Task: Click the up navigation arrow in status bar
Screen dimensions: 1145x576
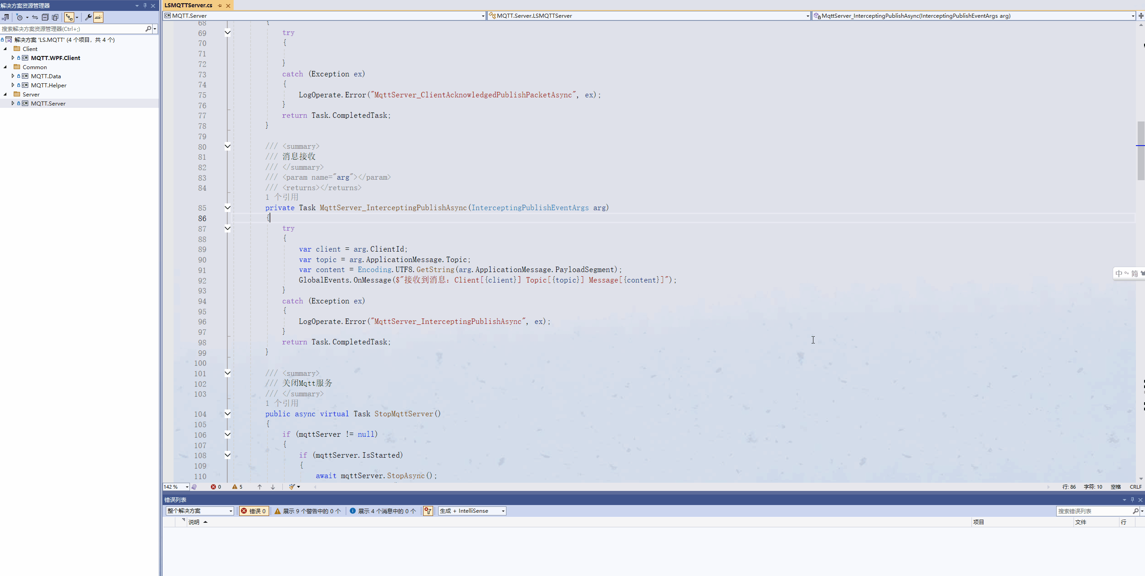Action: click(260, 486)
